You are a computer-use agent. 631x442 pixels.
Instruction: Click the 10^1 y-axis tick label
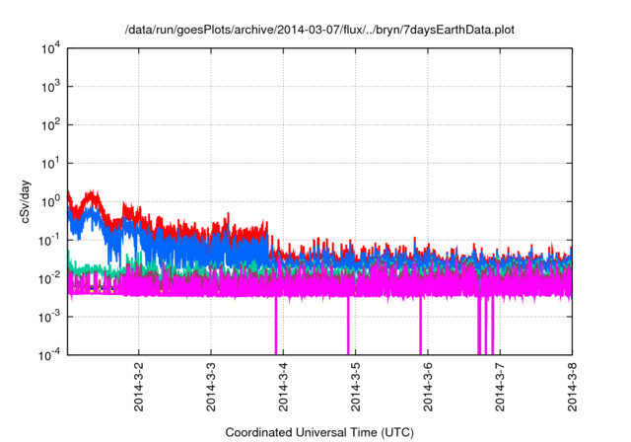click(50, 163)
